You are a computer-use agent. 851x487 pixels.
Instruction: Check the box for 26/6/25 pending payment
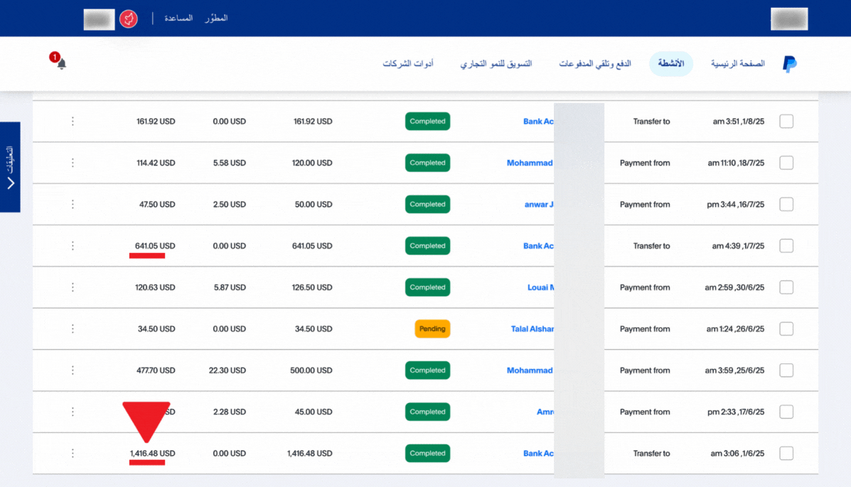(786, 329)
